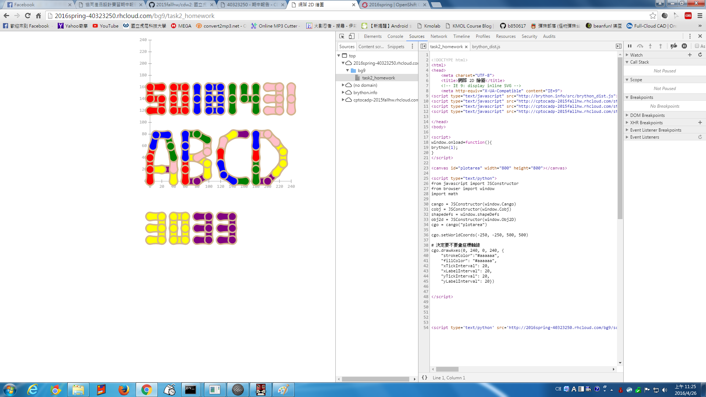Click the step over function icon
706x397 pixels.
pyautogui.click(x=640, y=46)
